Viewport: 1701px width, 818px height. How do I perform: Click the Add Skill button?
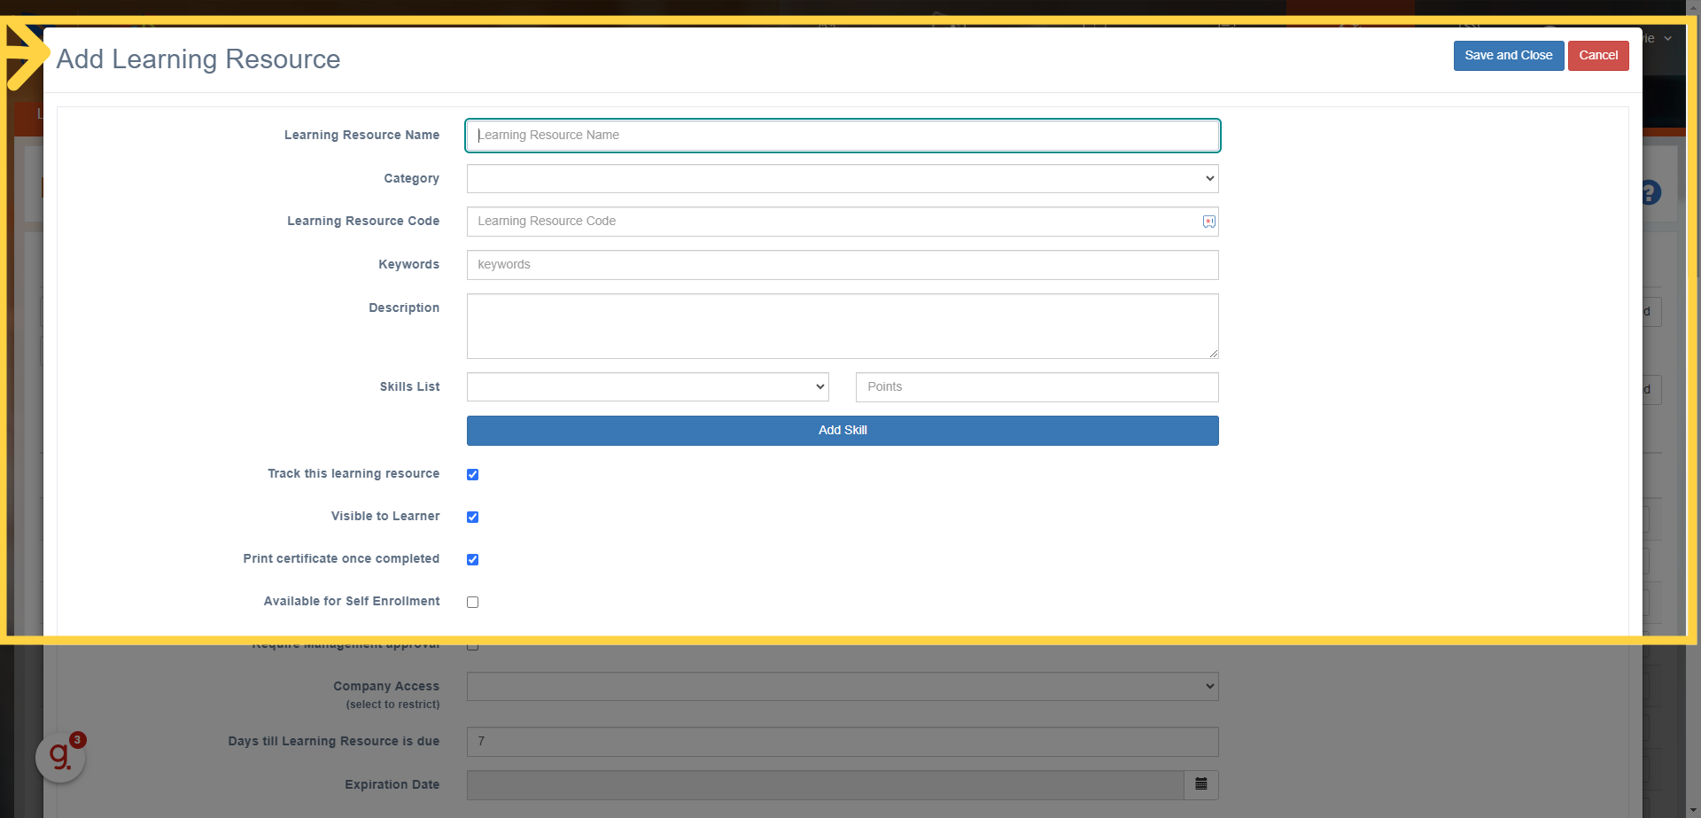pos(843,430)
